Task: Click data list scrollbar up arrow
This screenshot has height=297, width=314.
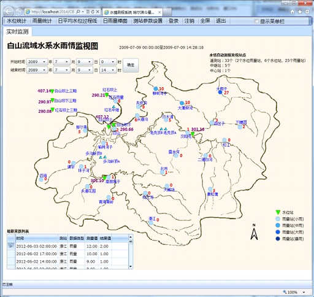Action: click(131, 237)
